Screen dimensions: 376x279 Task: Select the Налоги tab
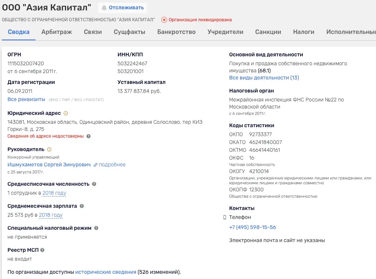[304, 32]
